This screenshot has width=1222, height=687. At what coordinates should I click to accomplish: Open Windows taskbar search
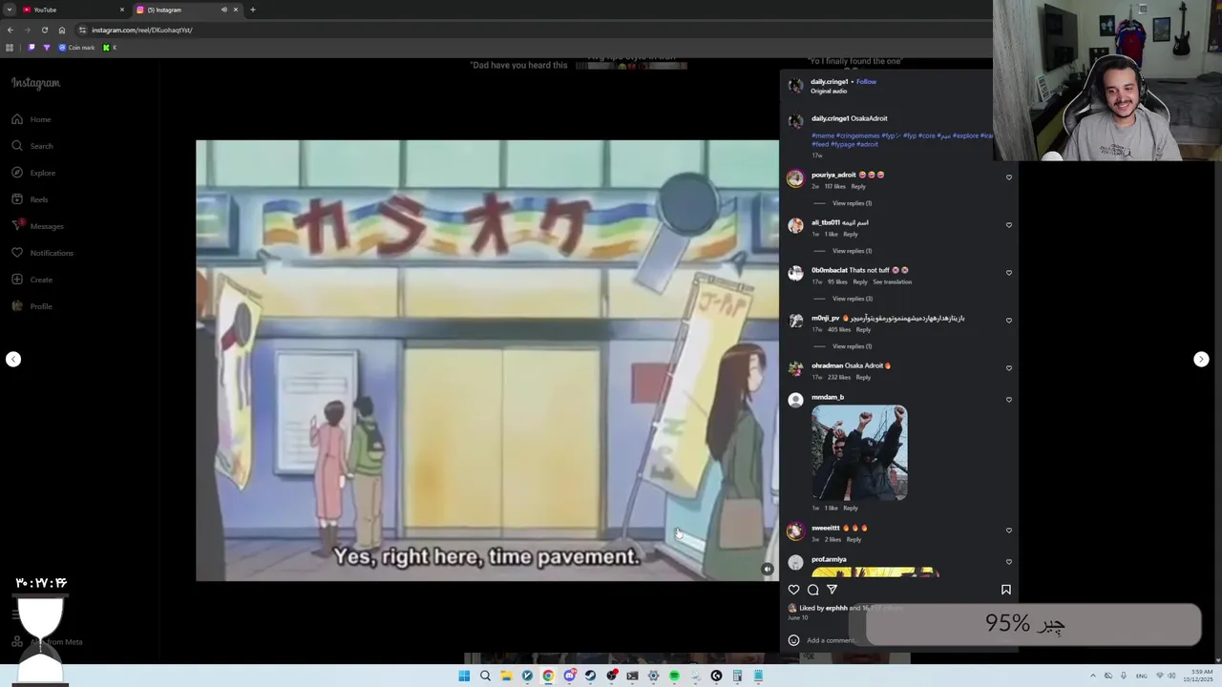[485, 676]
